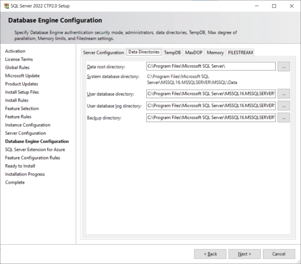Browse for the Backup directory
Image resolution: width=301 pixels, height=264 pixels.
tap(284, 118)
